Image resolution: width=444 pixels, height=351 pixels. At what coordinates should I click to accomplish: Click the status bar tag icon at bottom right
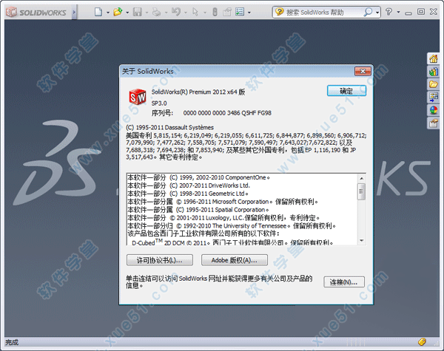(422, 341)
